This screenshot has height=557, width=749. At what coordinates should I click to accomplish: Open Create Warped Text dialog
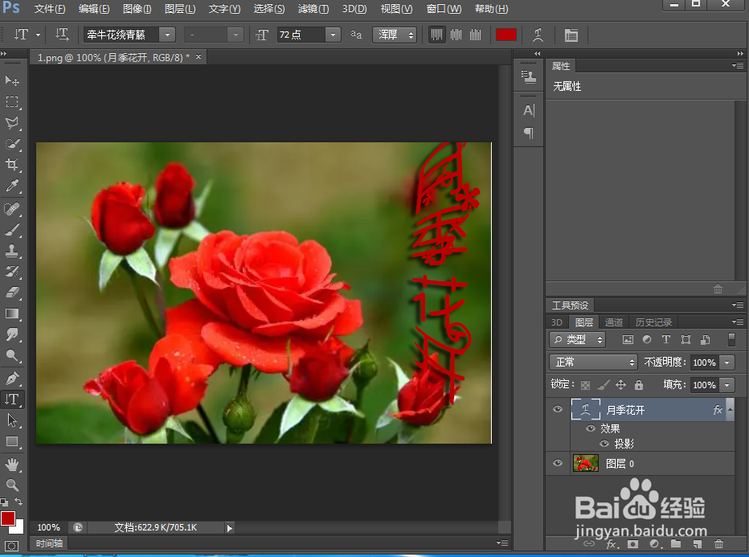pos(538,35)
